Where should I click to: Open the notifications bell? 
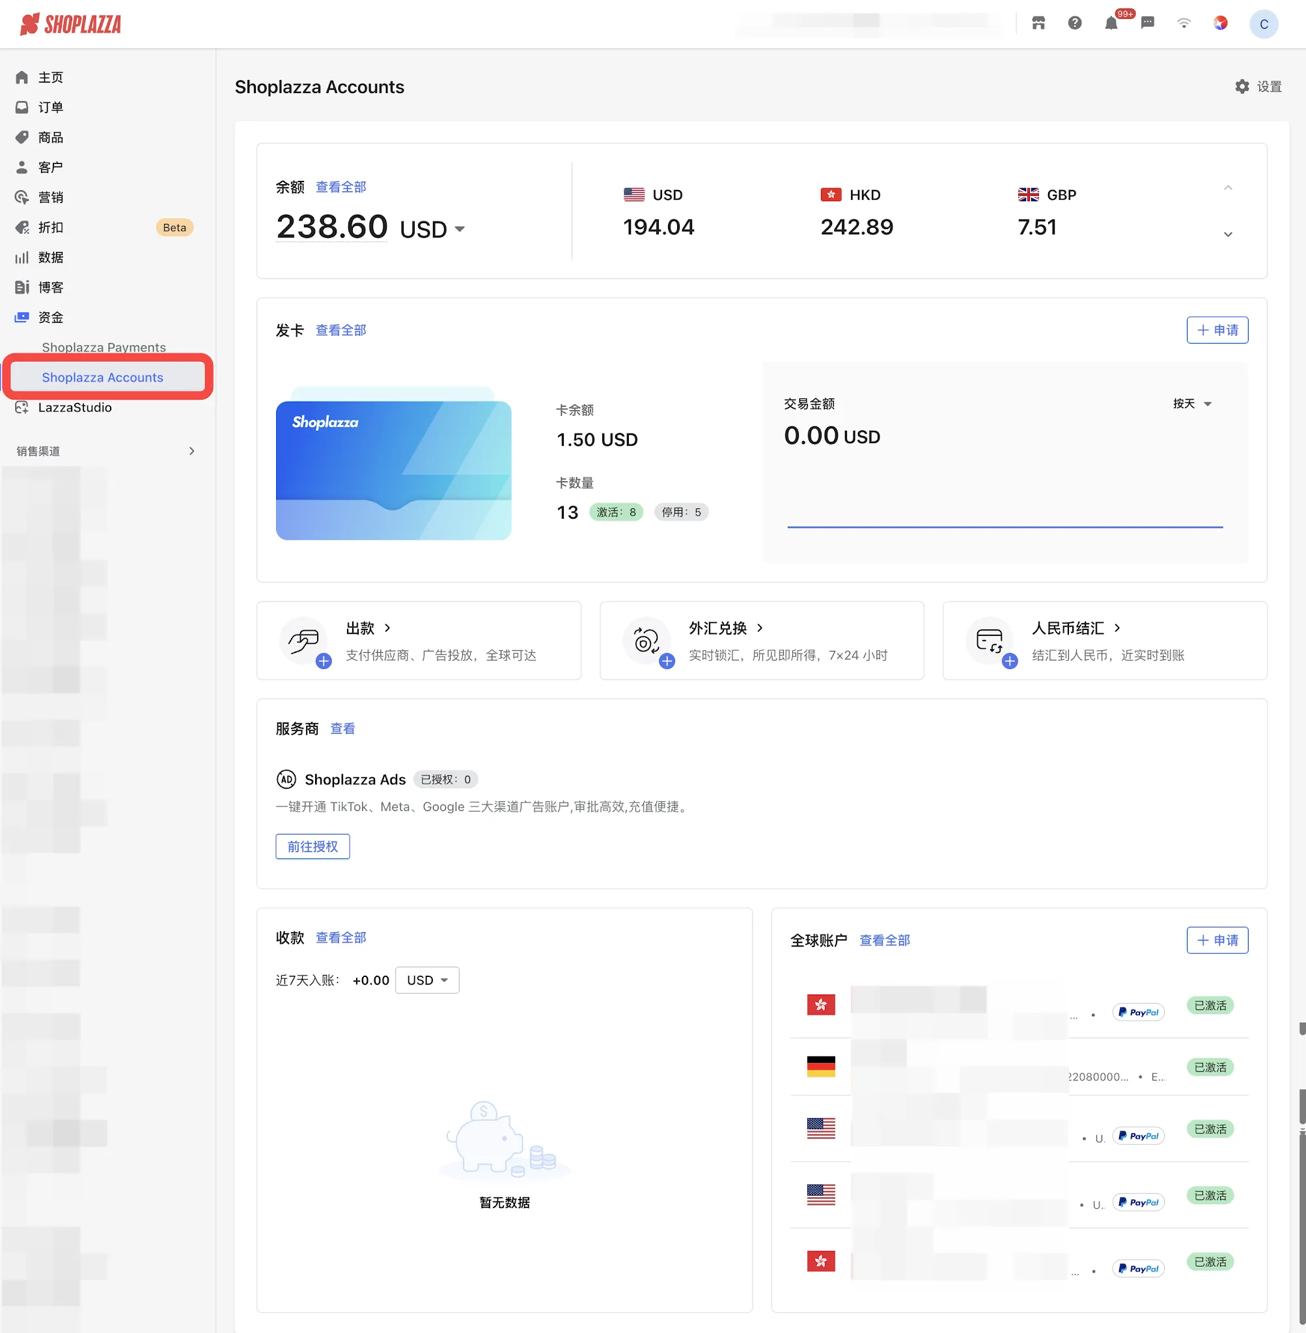[1111, 23]
